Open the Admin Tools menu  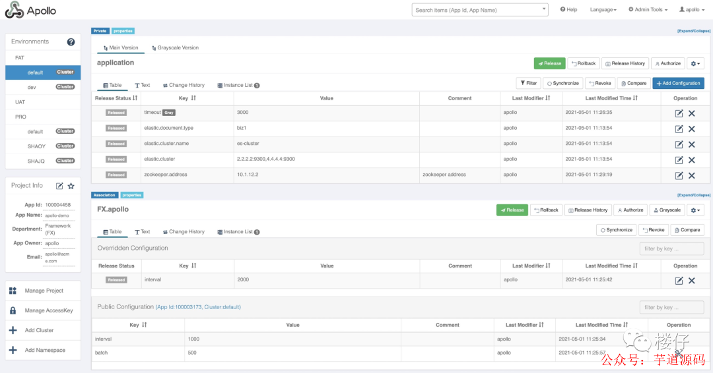[x=648, y=9]
